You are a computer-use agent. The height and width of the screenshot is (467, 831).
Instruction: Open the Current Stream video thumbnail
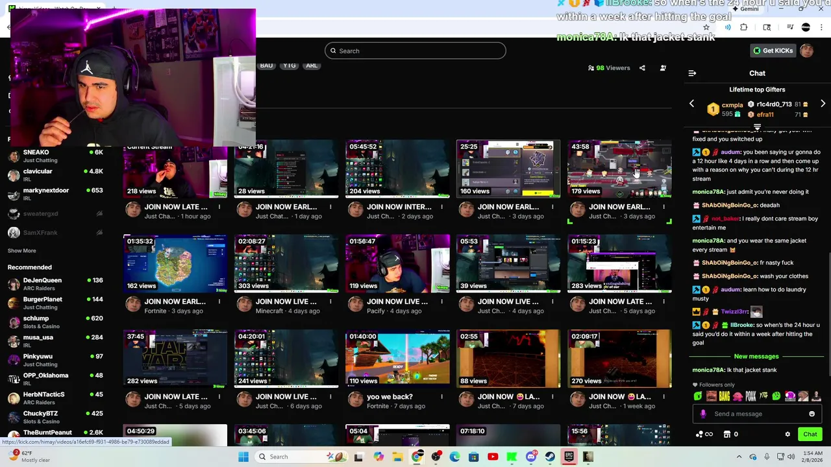click(175, 169)
